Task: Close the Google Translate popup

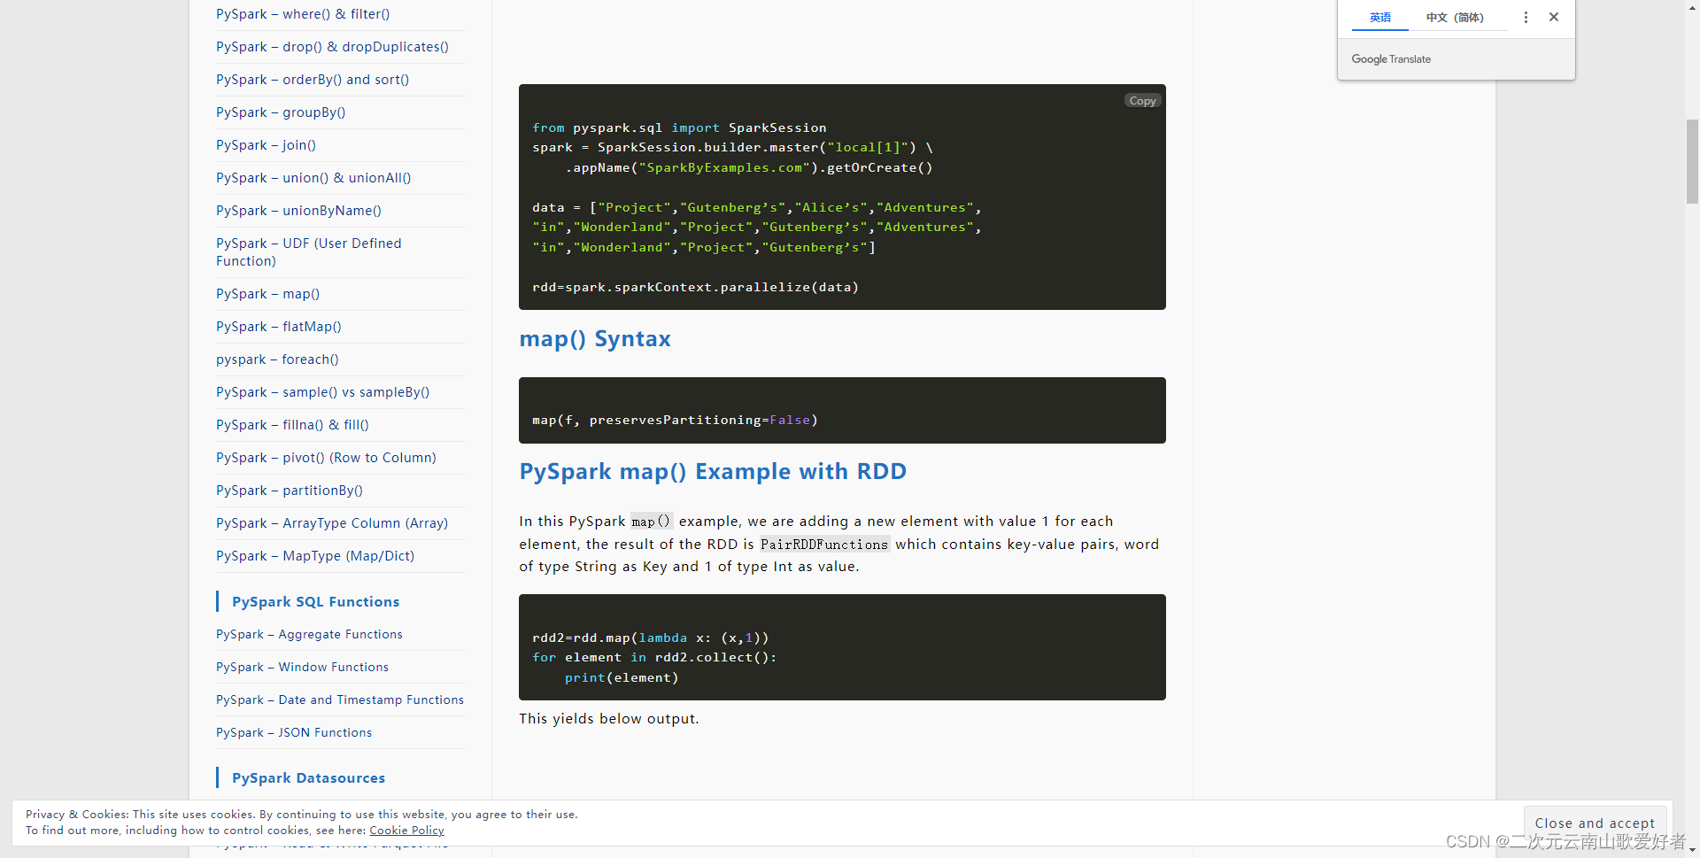Action: pyautogui.click(x=1554, y=17)
